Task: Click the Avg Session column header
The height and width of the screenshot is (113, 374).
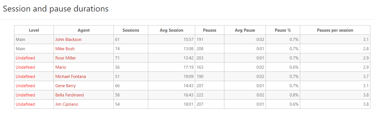Action: coord(171,30)
